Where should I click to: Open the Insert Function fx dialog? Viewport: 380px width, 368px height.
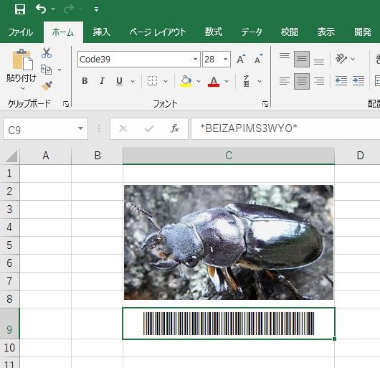click(175, 128)
